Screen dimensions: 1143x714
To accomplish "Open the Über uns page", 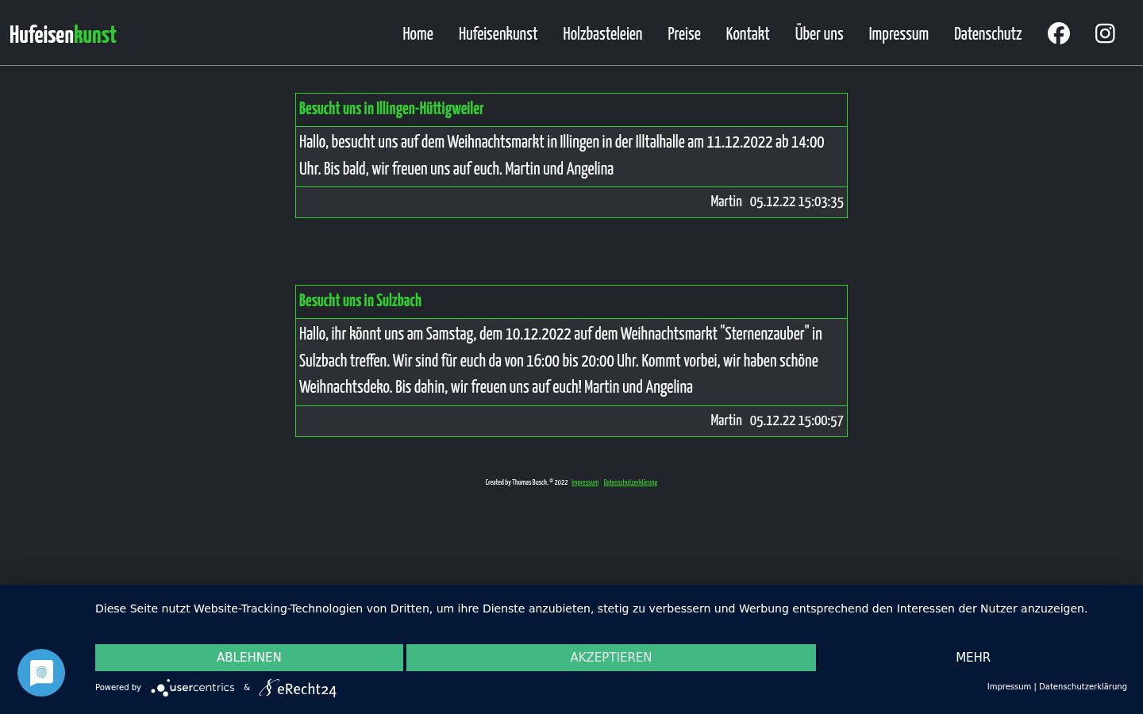I will (x=819, y=34).
